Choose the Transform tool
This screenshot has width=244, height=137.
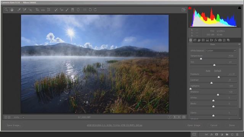[49, 10]
